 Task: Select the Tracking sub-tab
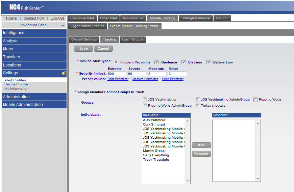(109, 39)
